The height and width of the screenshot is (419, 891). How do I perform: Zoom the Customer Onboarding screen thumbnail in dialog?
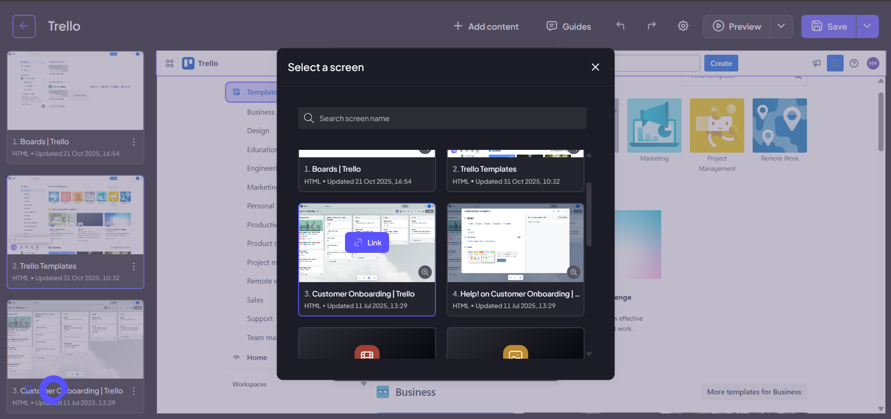coord(425,272)
